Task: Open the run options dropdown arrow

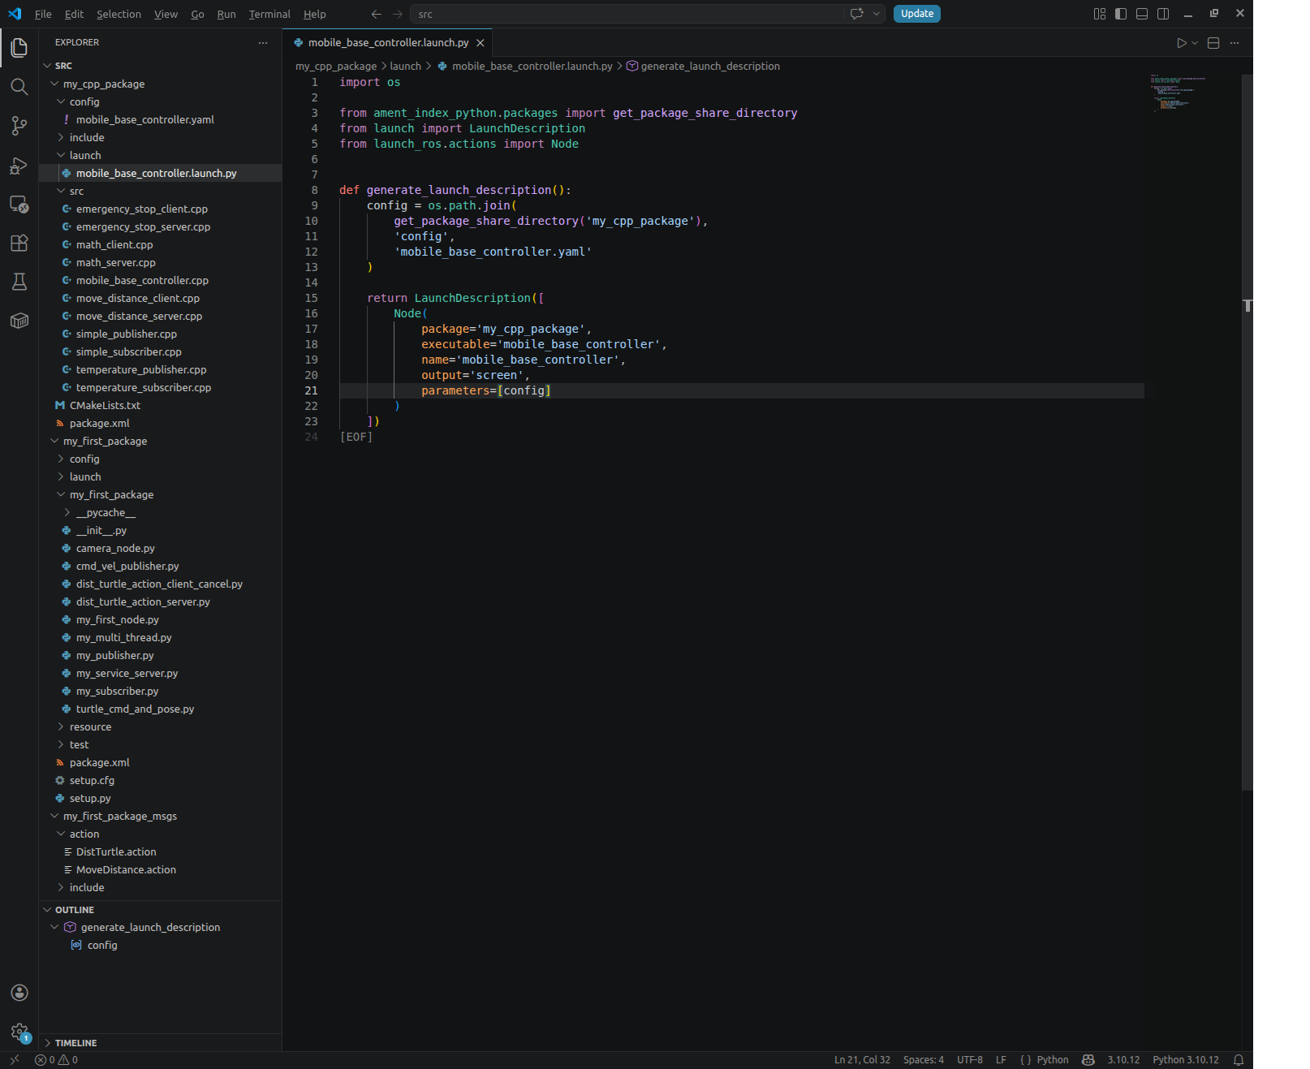Action: (x=1195, y=43)
